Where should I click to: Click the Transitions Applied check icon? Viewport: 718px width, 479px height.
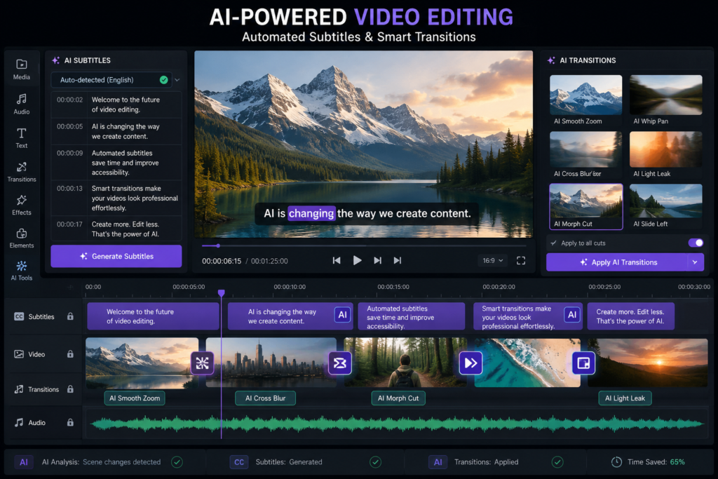tap(557, 462)
